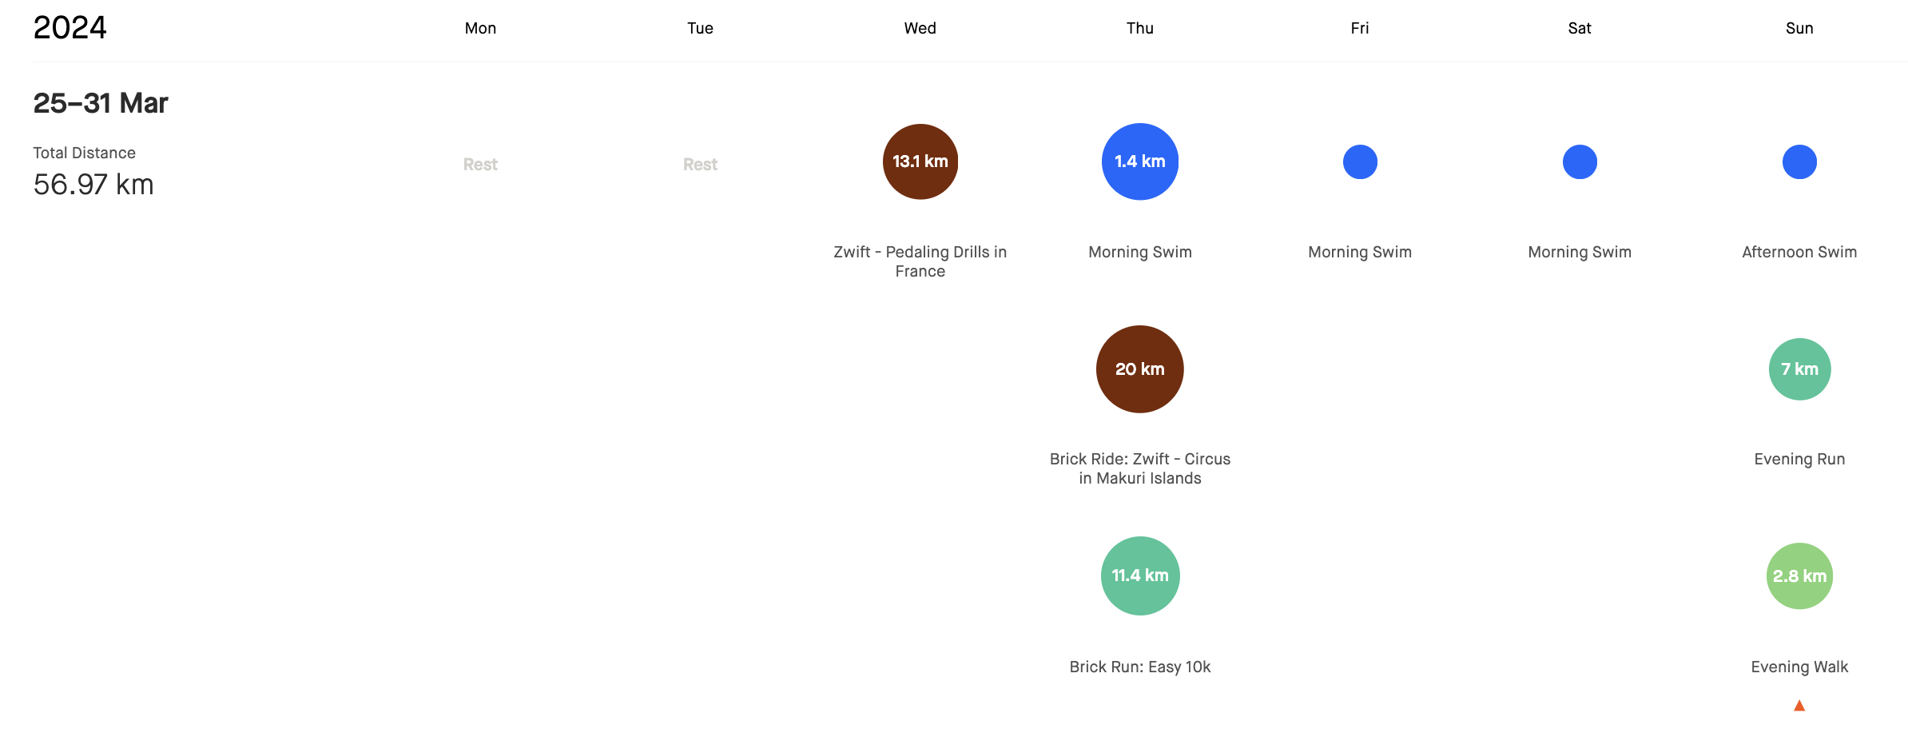Open the 7 km Evening Run bubble
The image size is (1908, 729).
[x=1799, y=369]
